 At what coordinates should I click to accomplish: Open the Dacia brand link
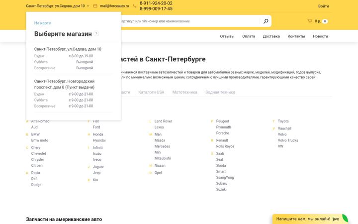(36, 173)
